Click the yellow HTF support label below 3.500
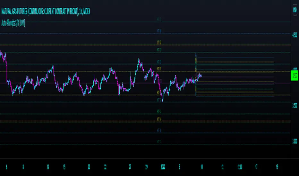Viewport: 299px width, 176px height. (159, 119)
